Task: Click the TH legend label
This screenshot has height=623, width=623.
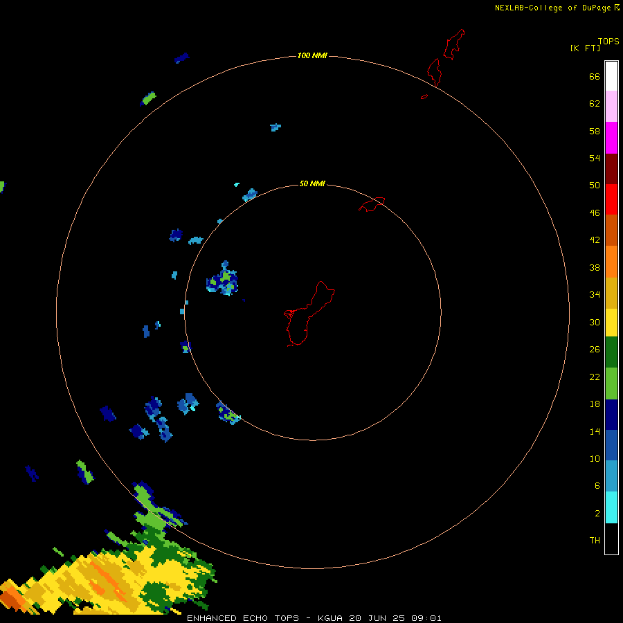Action: point(595,541)
